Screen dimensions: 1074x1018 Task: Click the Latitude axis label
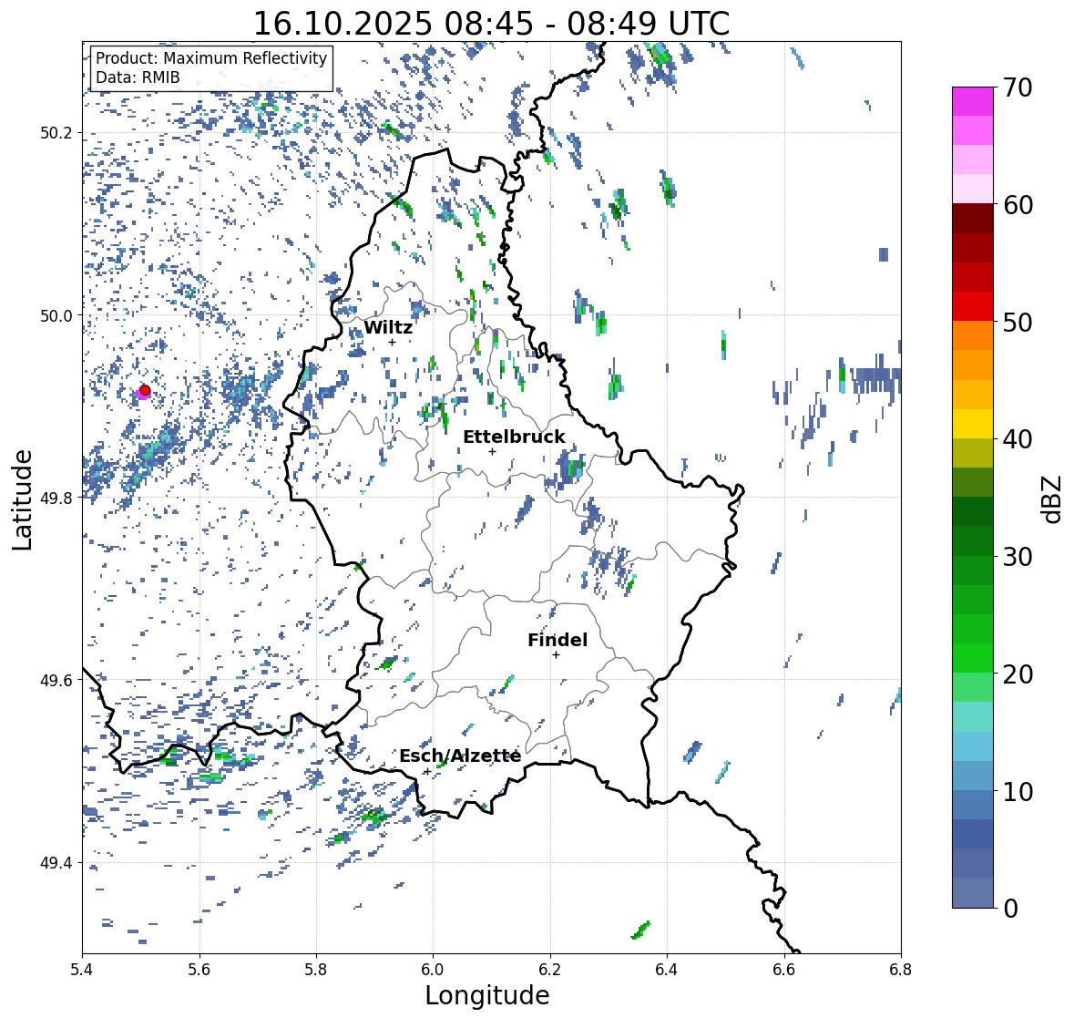tap(23, 499)
